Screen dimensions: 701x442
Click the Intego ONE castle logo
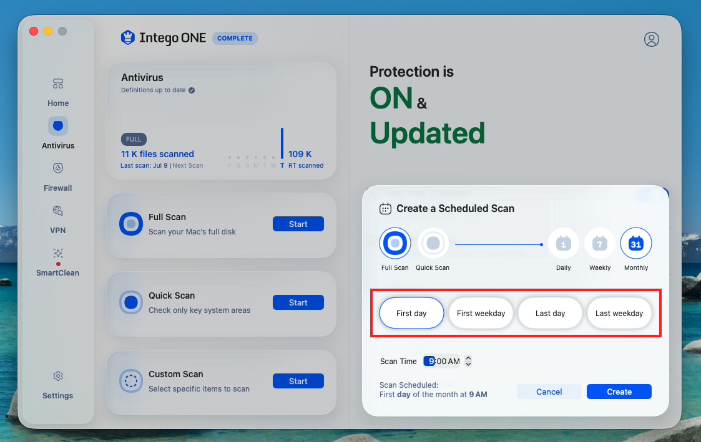point(128,38)
